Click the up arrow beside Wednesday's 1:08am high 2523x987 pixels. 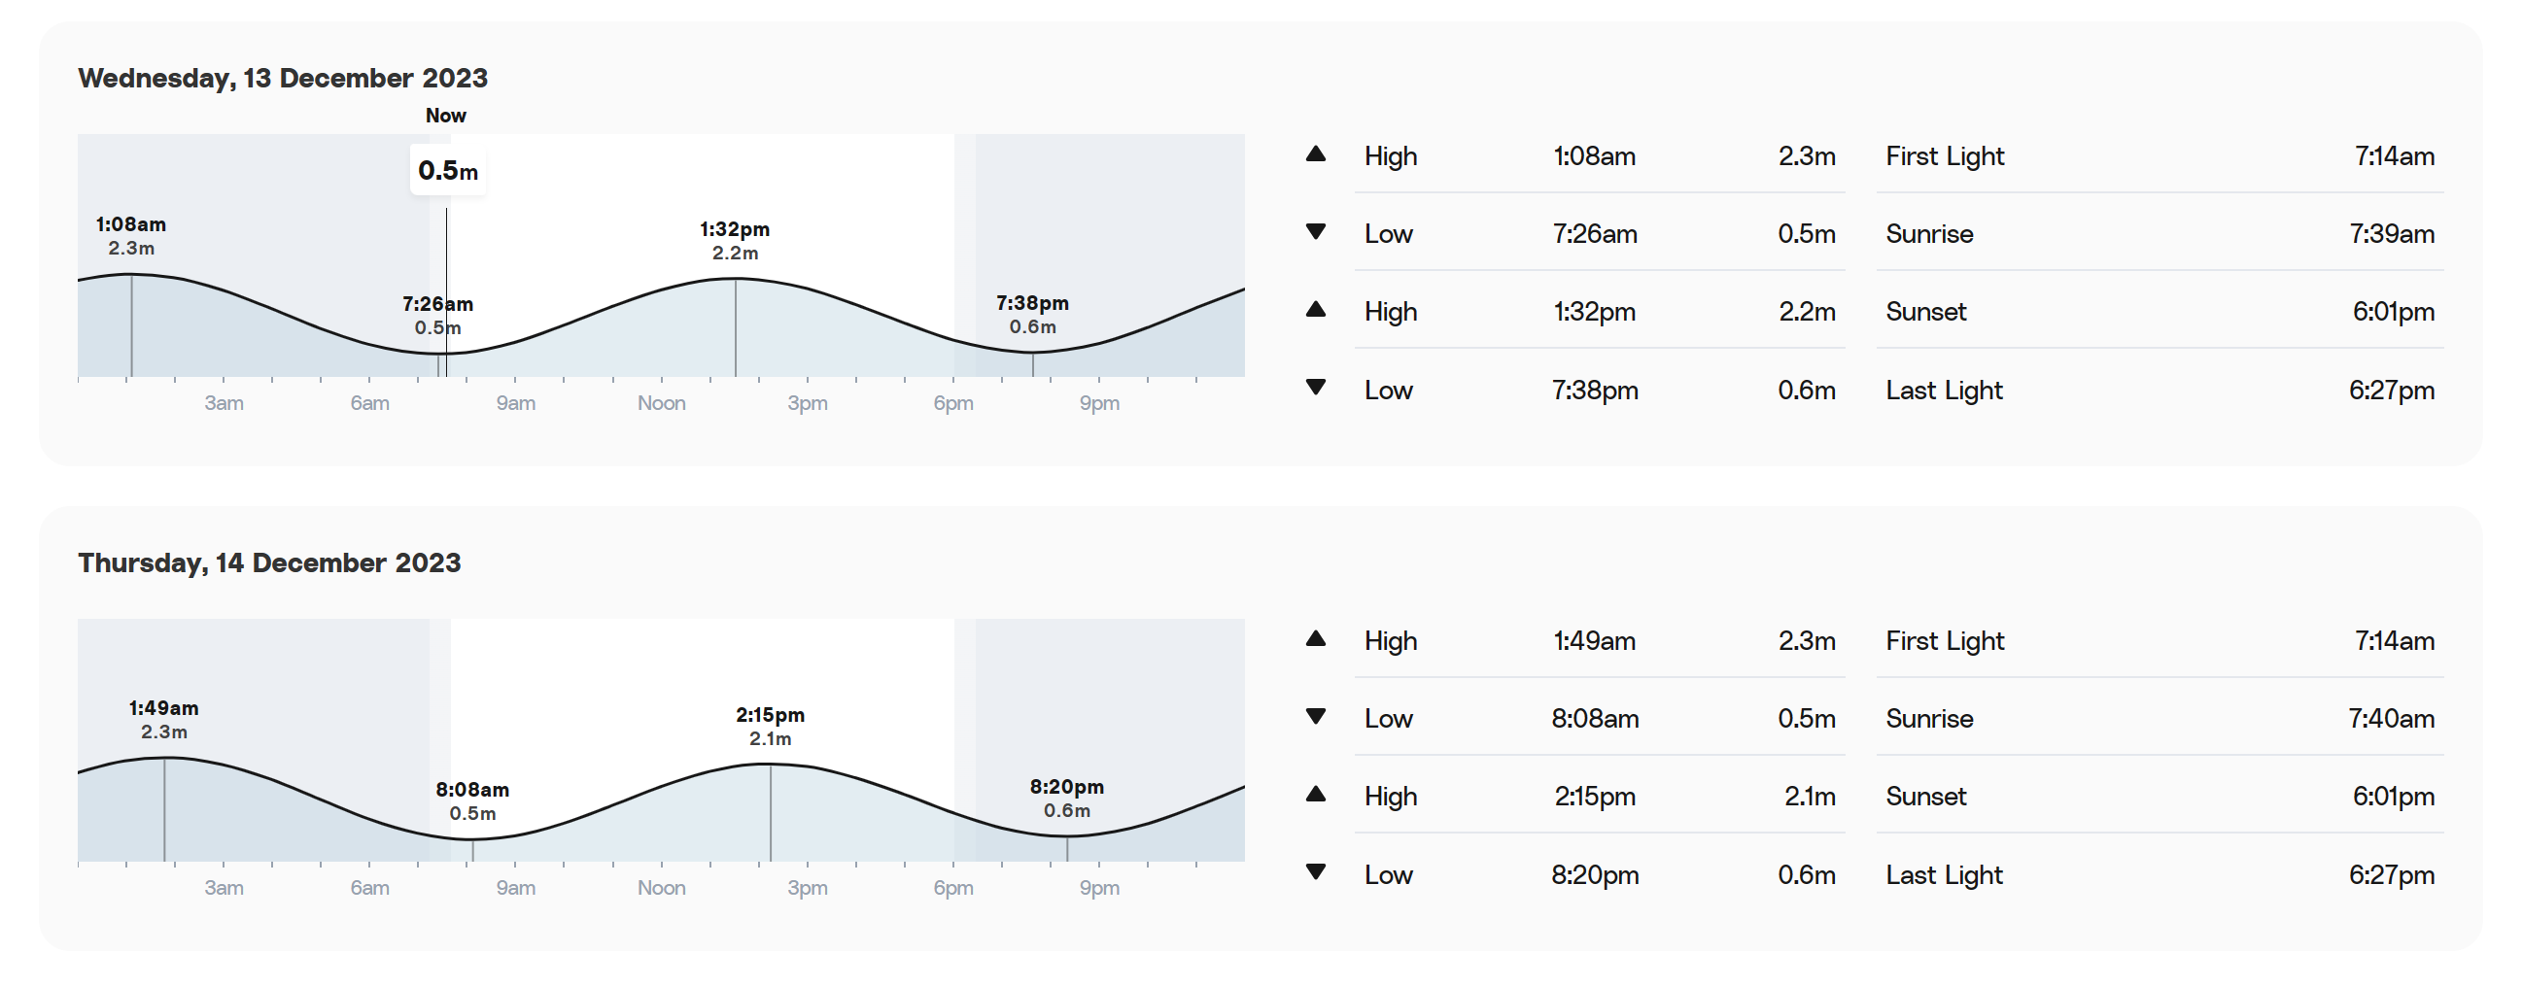tap(1315, 154)
